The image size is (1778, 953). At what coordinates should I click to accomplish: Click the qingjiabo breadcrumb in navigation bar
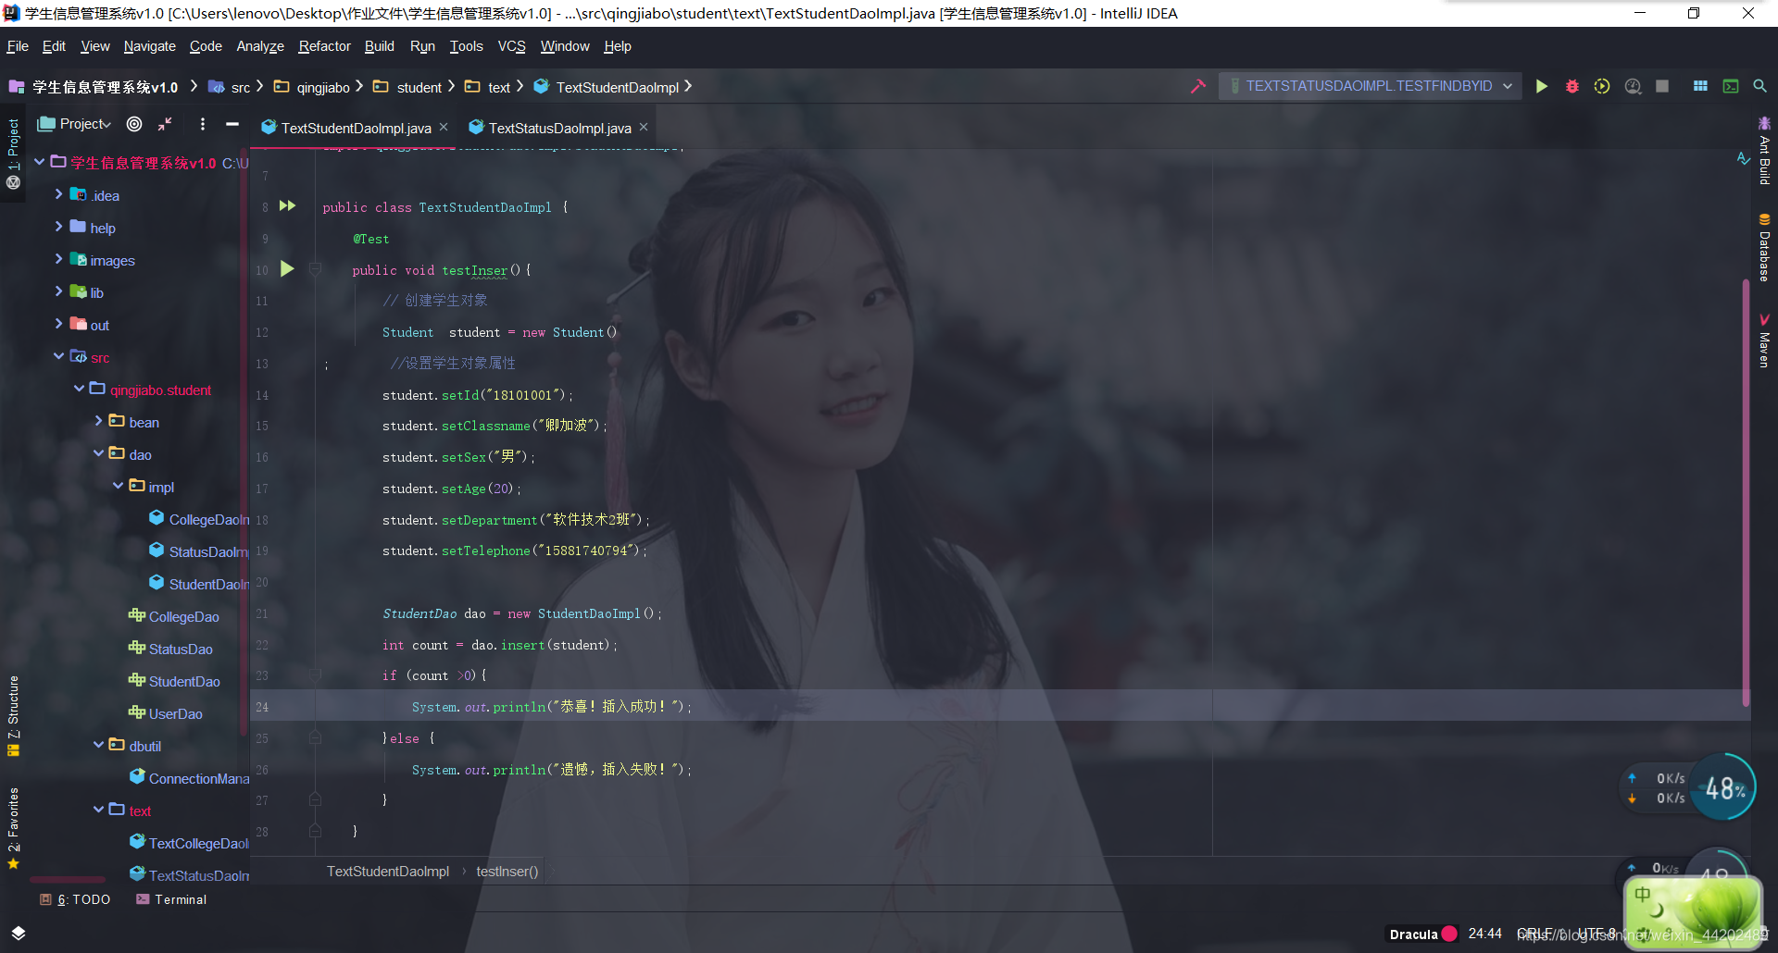click(312, 87)
